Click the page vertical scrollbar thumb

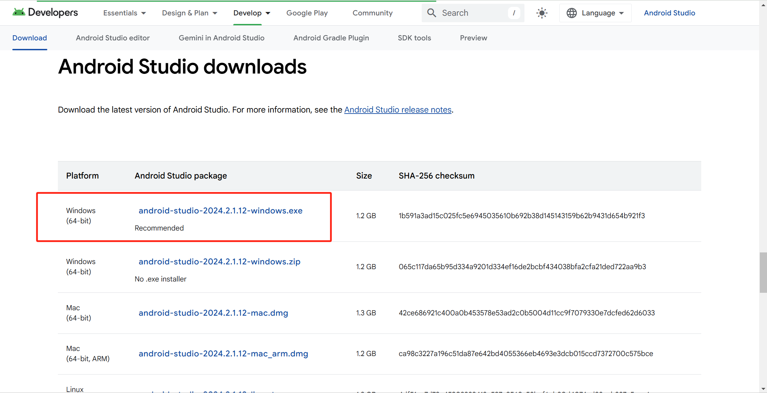[763, 272]
